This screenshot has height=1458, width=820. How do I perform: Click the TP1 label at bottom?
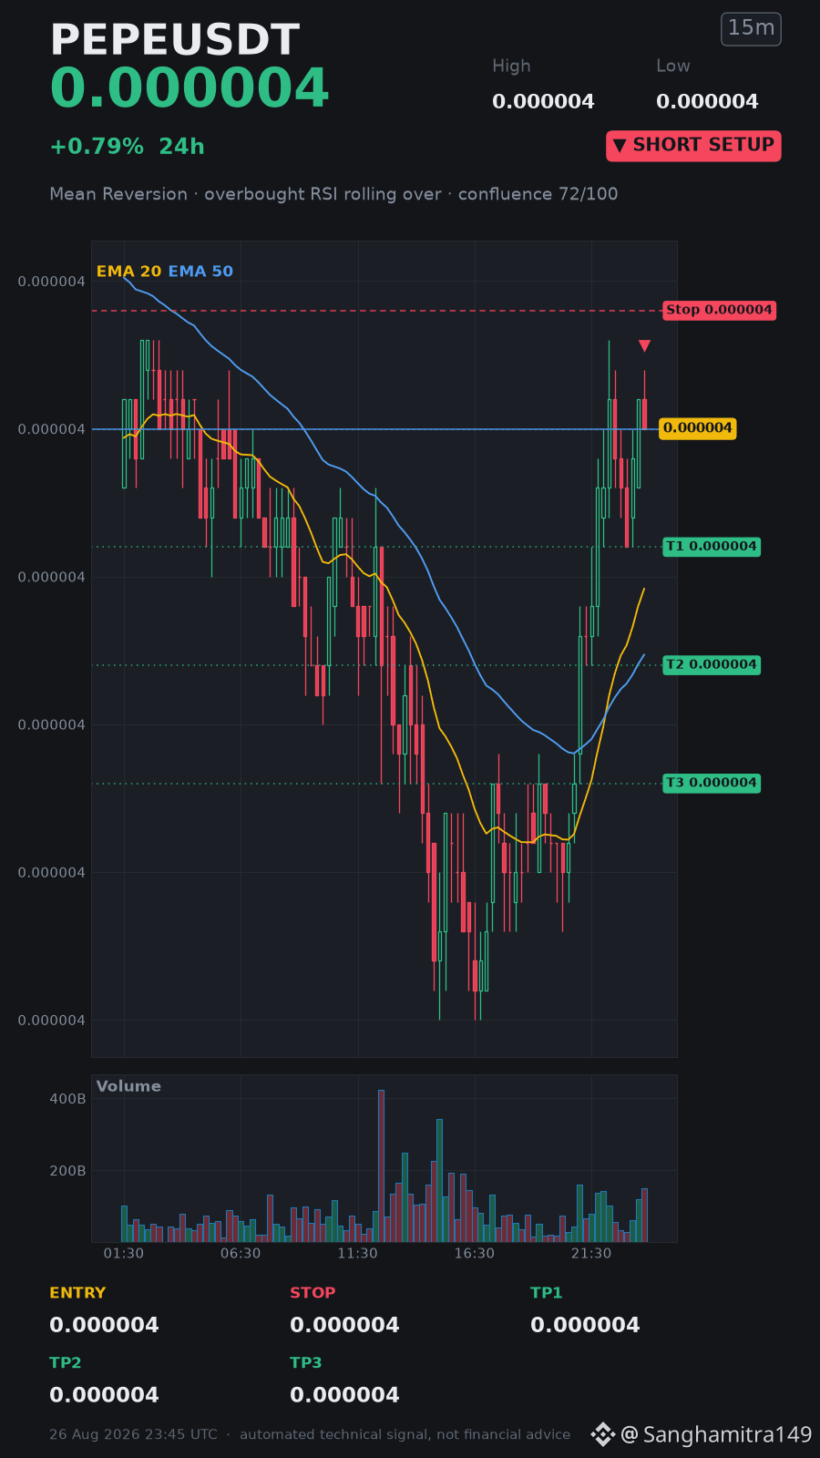(547, 1293)
